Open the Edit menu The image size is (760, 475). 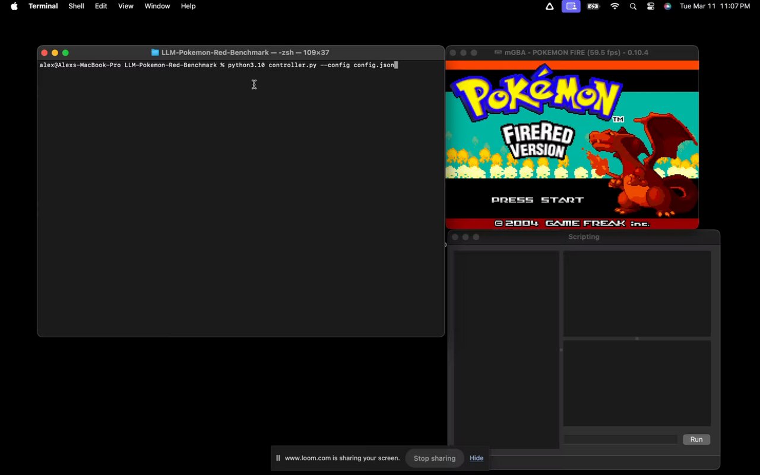pos(101,6)
